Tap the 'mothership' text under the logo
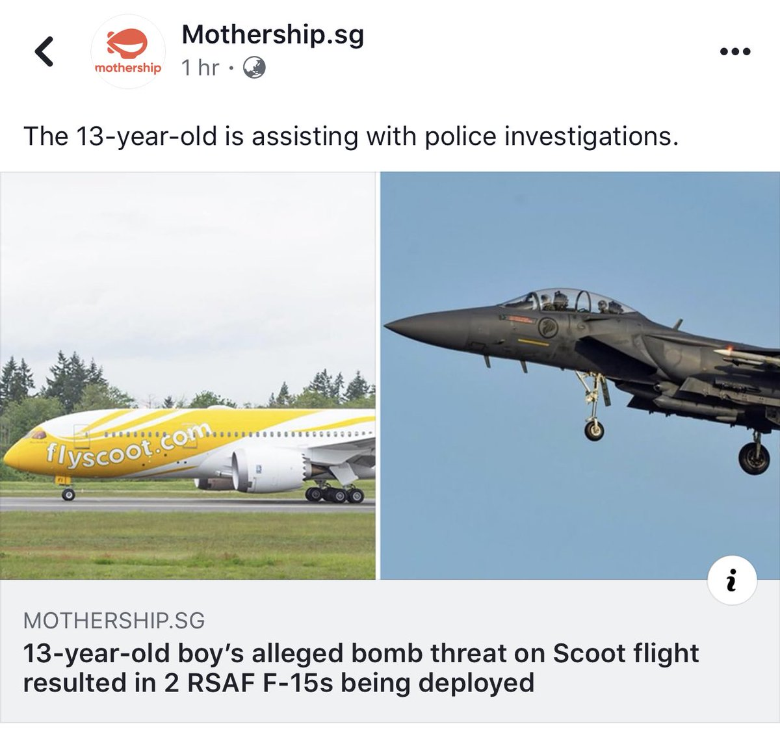The width and height of the screenshot is (780, 737). click(x=128, y=68)
